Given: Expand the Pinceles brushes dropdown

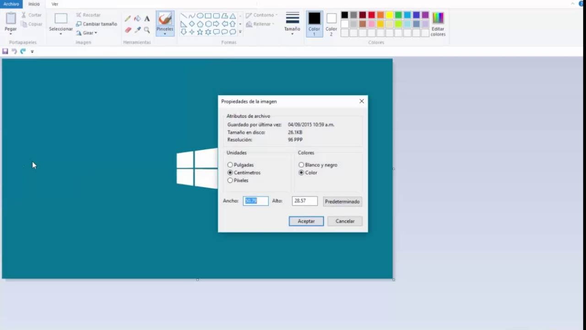Looking at the screenshot, I should click(x=165, y=33).
